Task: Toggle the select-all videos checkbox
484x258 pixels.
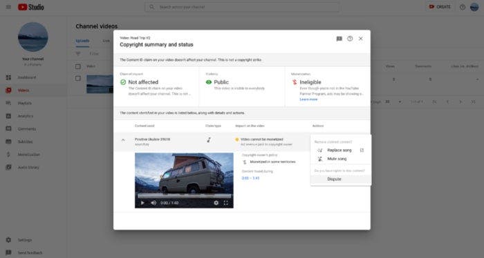Action: (78, 66)
